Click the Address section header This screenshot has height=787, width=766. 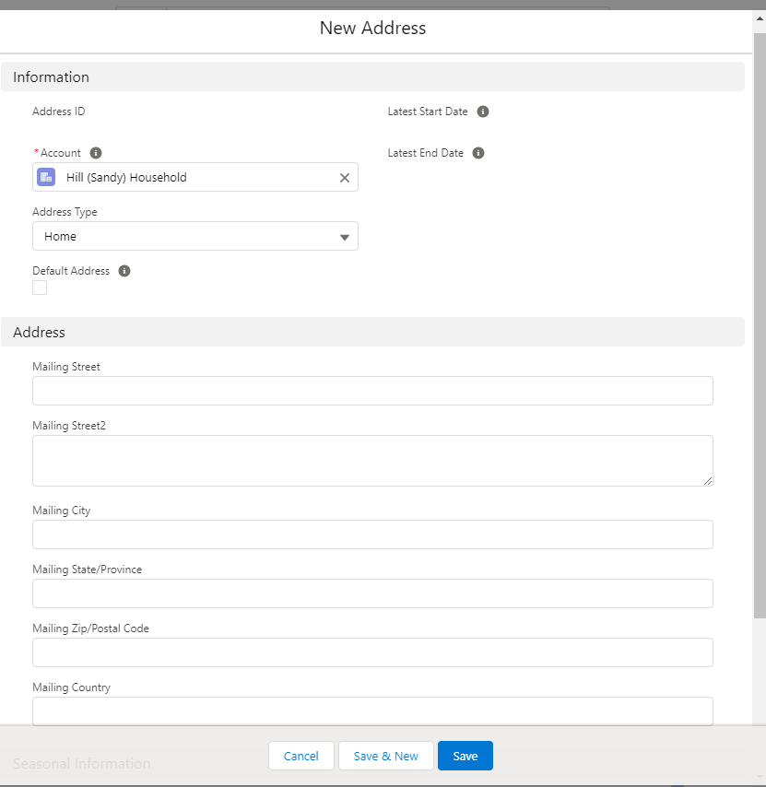(x=41, y=332)
